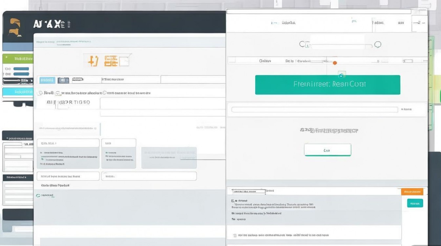Click the orange slider knob in right window

[335, 63]
